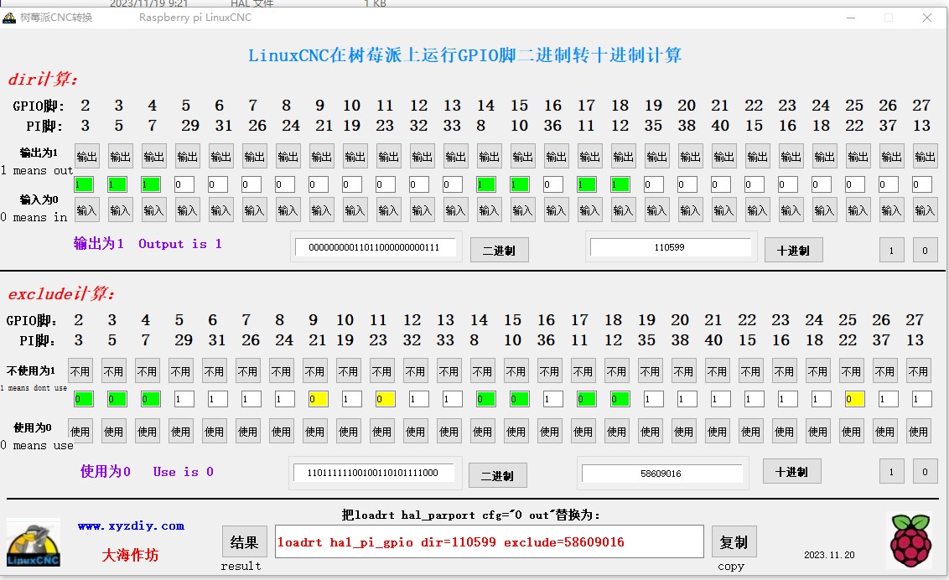
Task: Click the 二进制 button in dir section
Action: coord(500,251)
